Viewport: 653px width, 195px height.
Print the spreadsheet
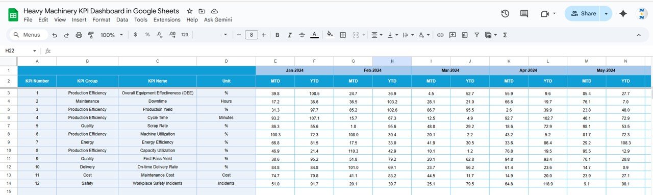point(79,35)
